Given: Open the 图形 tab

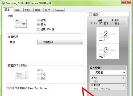Looking at the screenshot, I should click(x=28, y=10).
